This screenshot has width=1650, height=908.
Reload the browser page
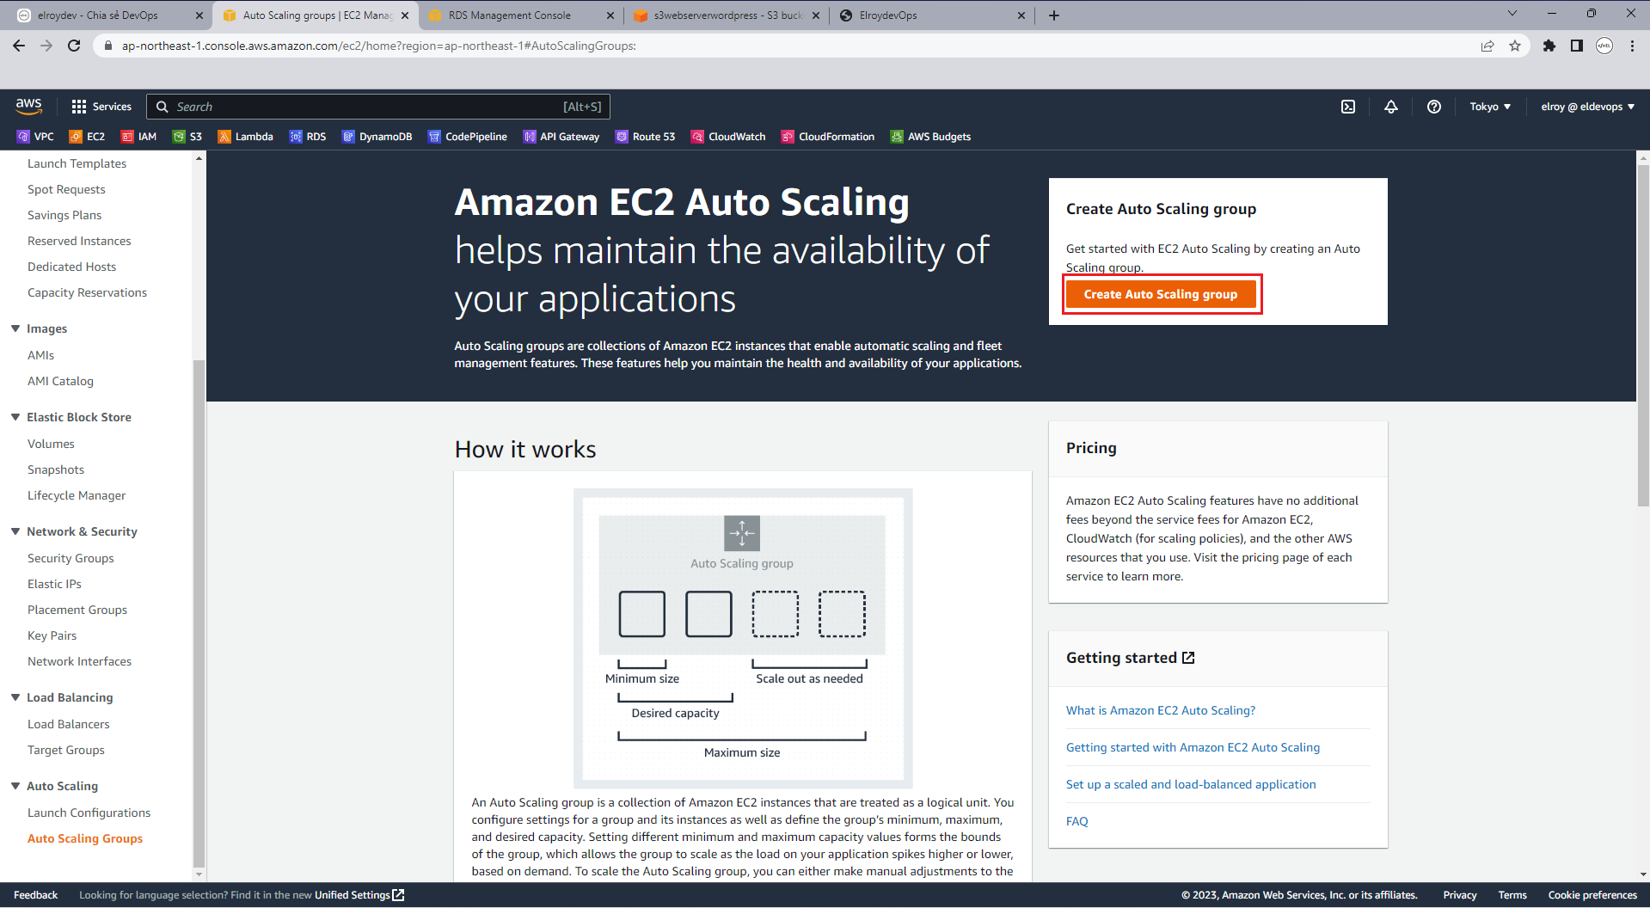pos(74,46)
